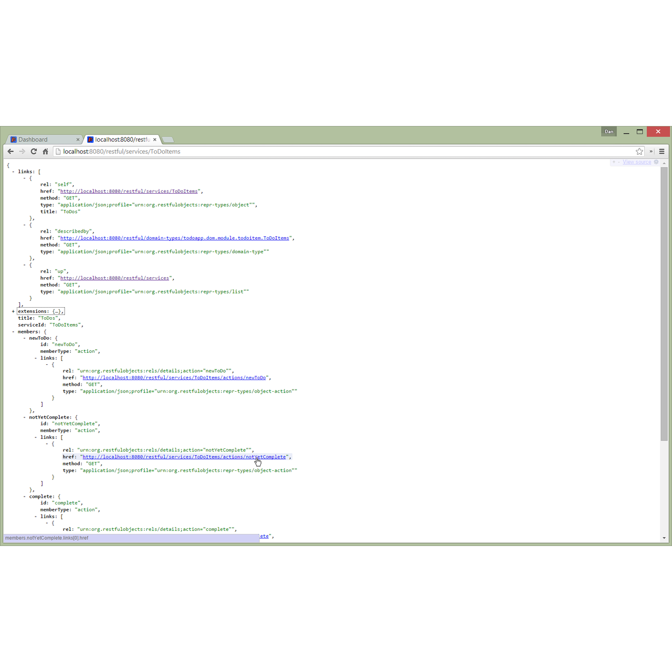This screenshot has height=672, width=672.
Task: Follow the describedby domain-types link
Action: coord(174,238)
